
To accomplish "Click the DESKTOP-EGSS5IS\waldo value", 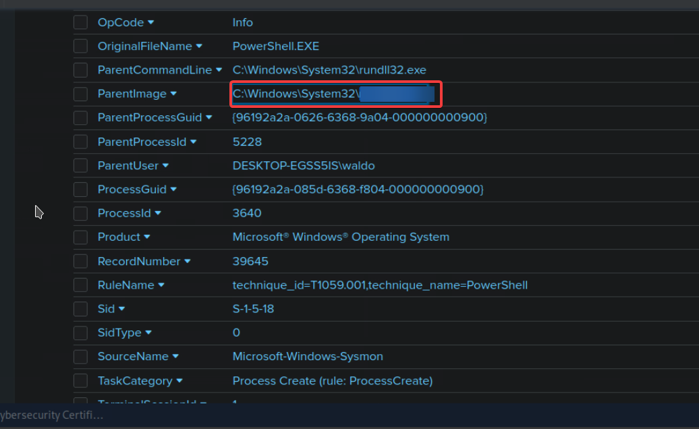I will tap(304, 165).
